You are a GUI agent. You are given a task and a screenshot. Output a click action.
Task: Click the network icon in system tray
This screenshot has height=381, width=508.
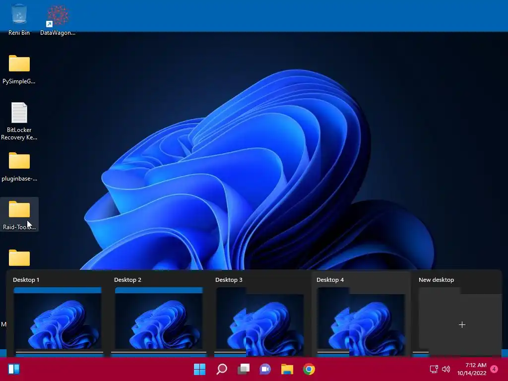(434, 369)
